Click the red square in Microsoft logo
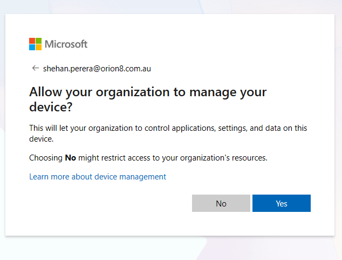Image resolution: width=342 pixels, height=260 pixels. click(x=32, y=41)
